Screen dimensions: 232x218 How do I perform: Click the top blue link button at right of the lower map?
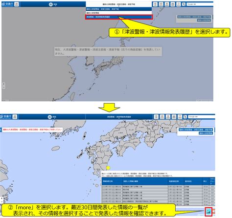[x=196, y=130]
